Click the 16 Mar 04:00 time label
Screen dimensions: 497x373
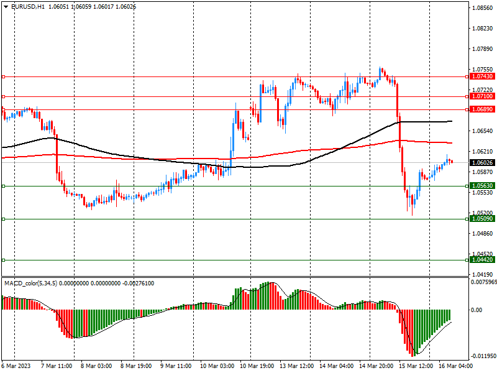[455, 366]
